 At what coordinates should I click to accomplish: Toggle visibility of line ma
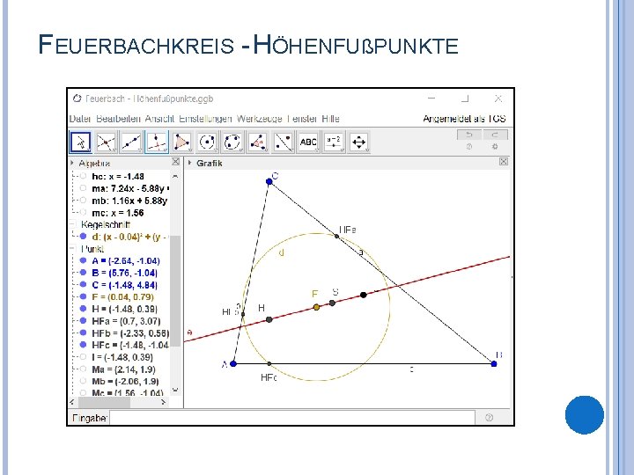pos(83,188)
